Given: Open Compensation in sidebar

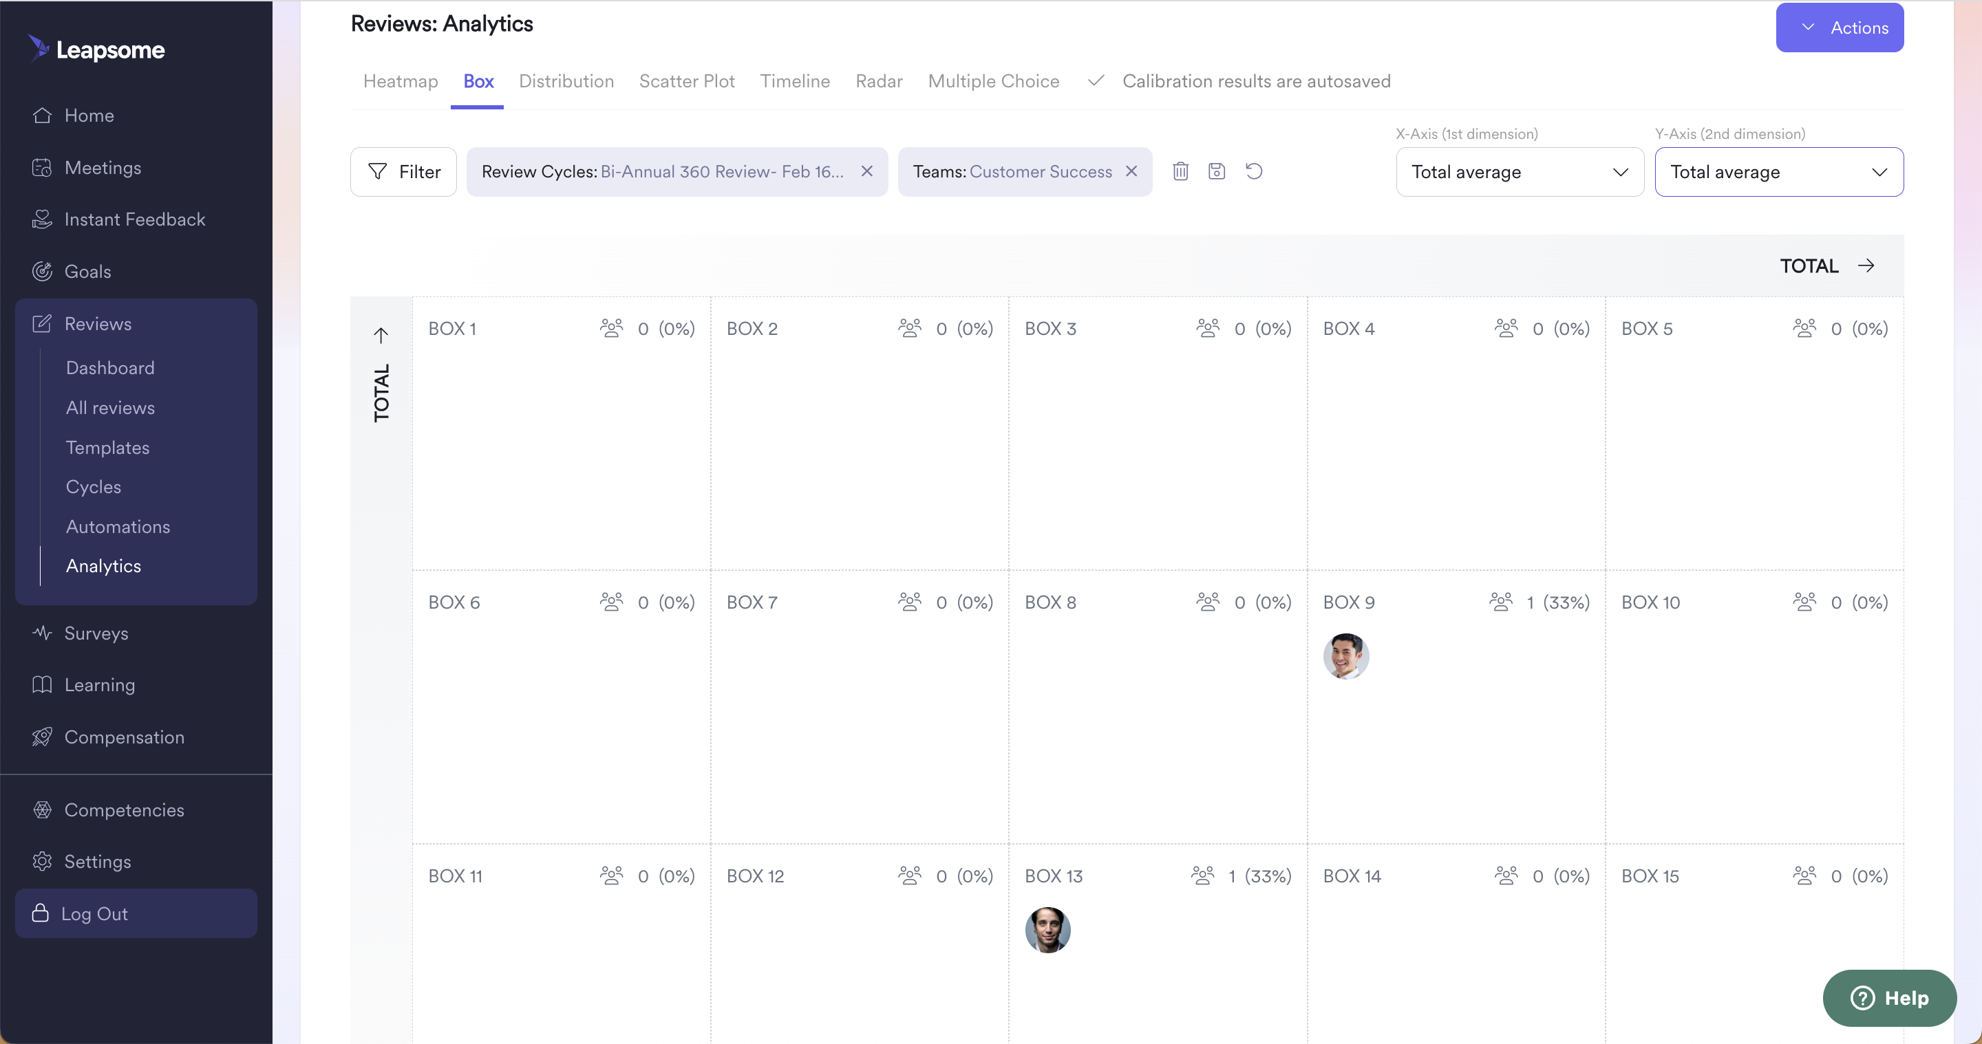Looking at the screenshot, I should 124,737.
